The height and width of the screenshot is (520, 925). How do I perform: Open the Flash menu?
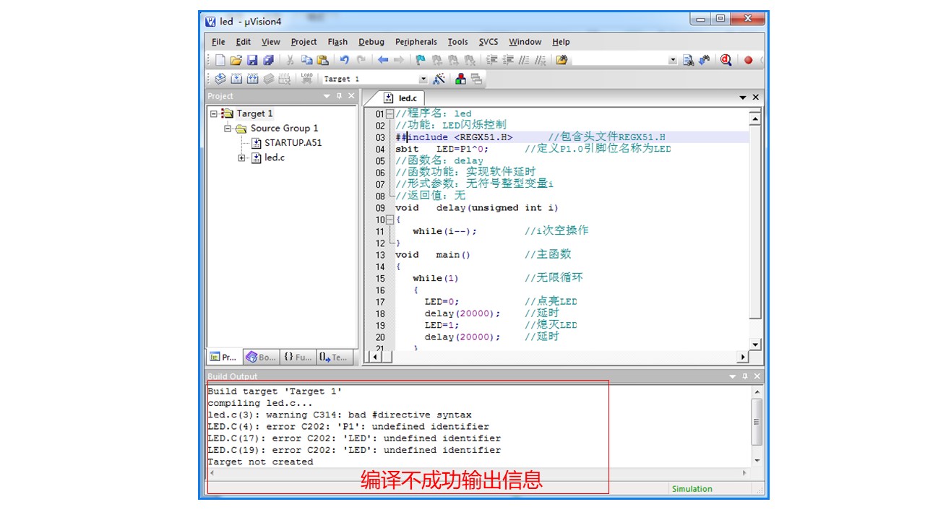tap(337, 42)
